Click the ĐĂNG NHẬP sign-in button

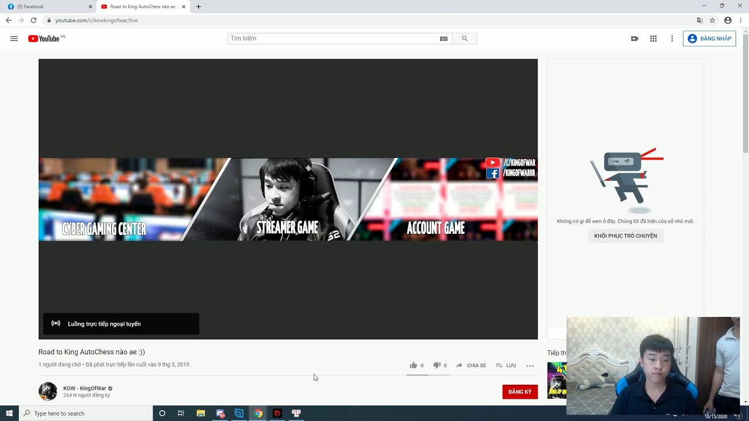click(x=709, y=39)
